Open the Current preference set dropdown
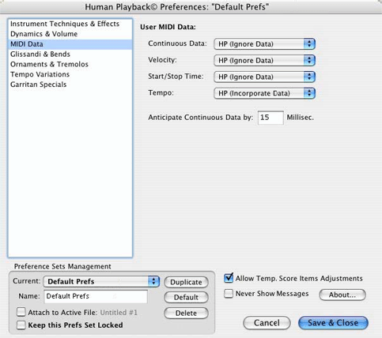The image size is (382, 338). (x=101, y=281)
